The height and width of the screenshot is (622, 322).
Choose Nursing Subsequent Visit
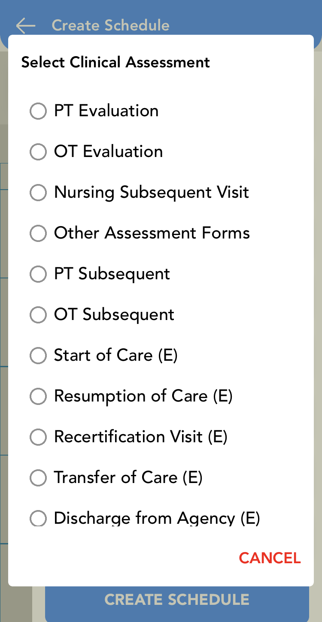click(x=38, y=193)
